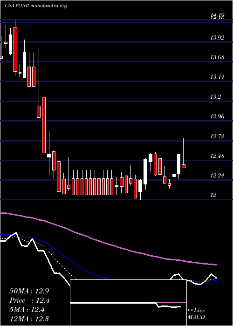Click the 13.44 price axis label
This screenshot has width=233, height=326.
click(217, 77)
